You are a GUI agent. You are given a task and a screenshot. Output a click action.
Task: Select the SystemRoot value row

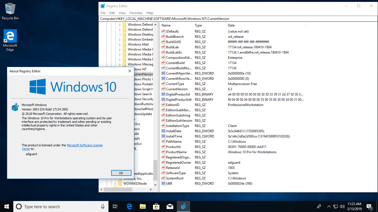click(232, 178)
